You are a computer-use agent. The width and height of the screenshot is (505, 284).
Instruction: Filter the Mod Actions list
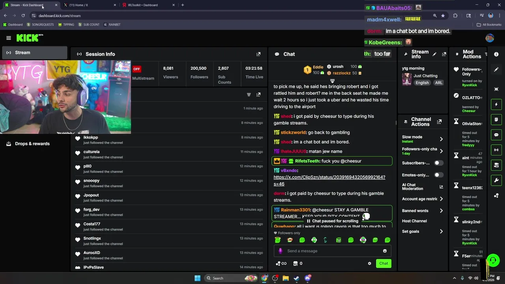tap(486, 54)
